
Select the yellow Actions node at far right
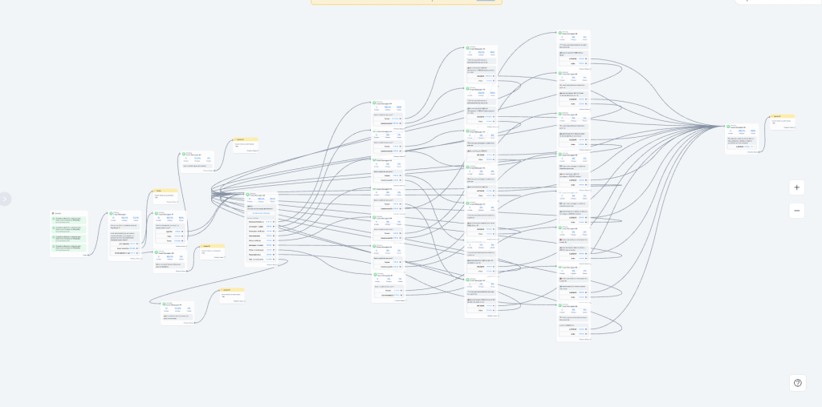click(783, 120)
